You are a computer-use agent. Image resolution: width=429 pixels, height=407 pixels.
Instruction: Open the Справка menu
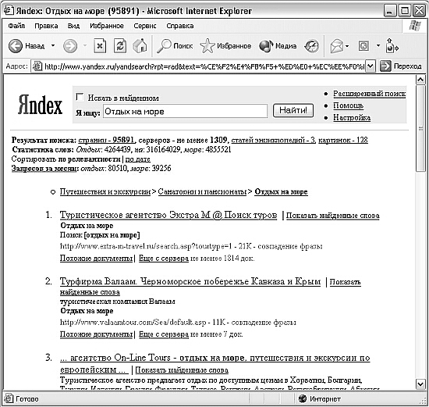[x=180, y=26]
